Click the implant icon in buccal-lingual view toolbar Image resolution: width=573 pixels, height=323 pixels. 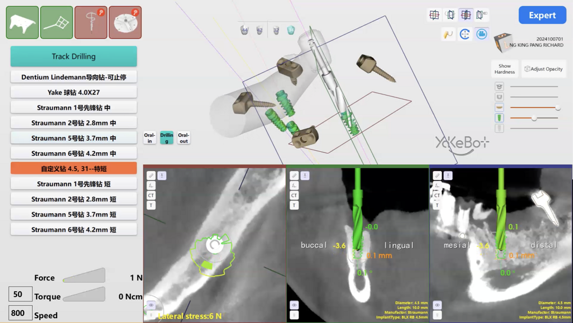point(305,175)
